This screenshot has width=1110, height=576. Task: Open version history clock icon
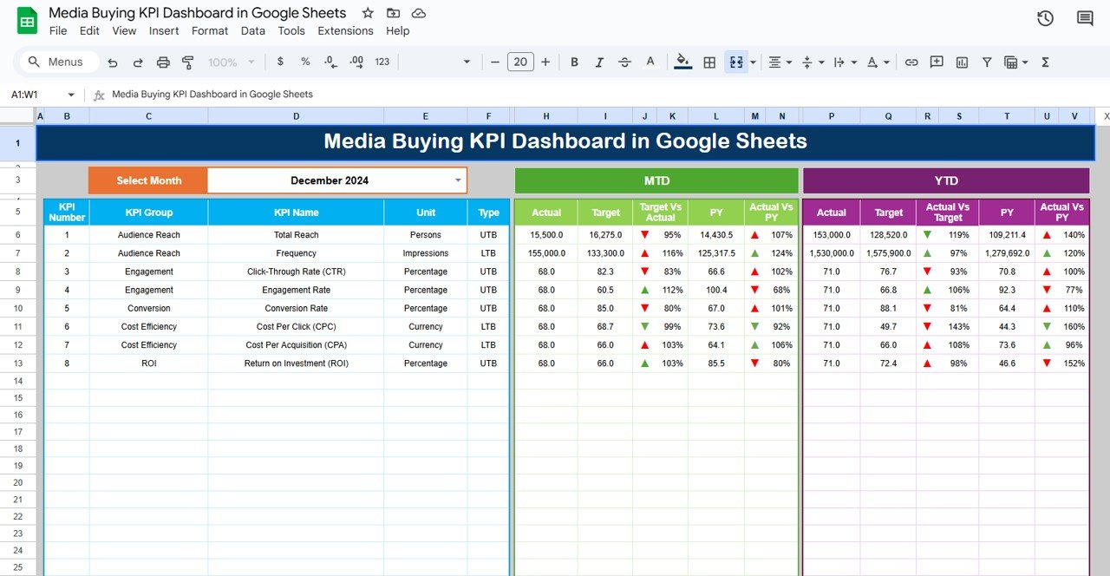point(1045,18)
